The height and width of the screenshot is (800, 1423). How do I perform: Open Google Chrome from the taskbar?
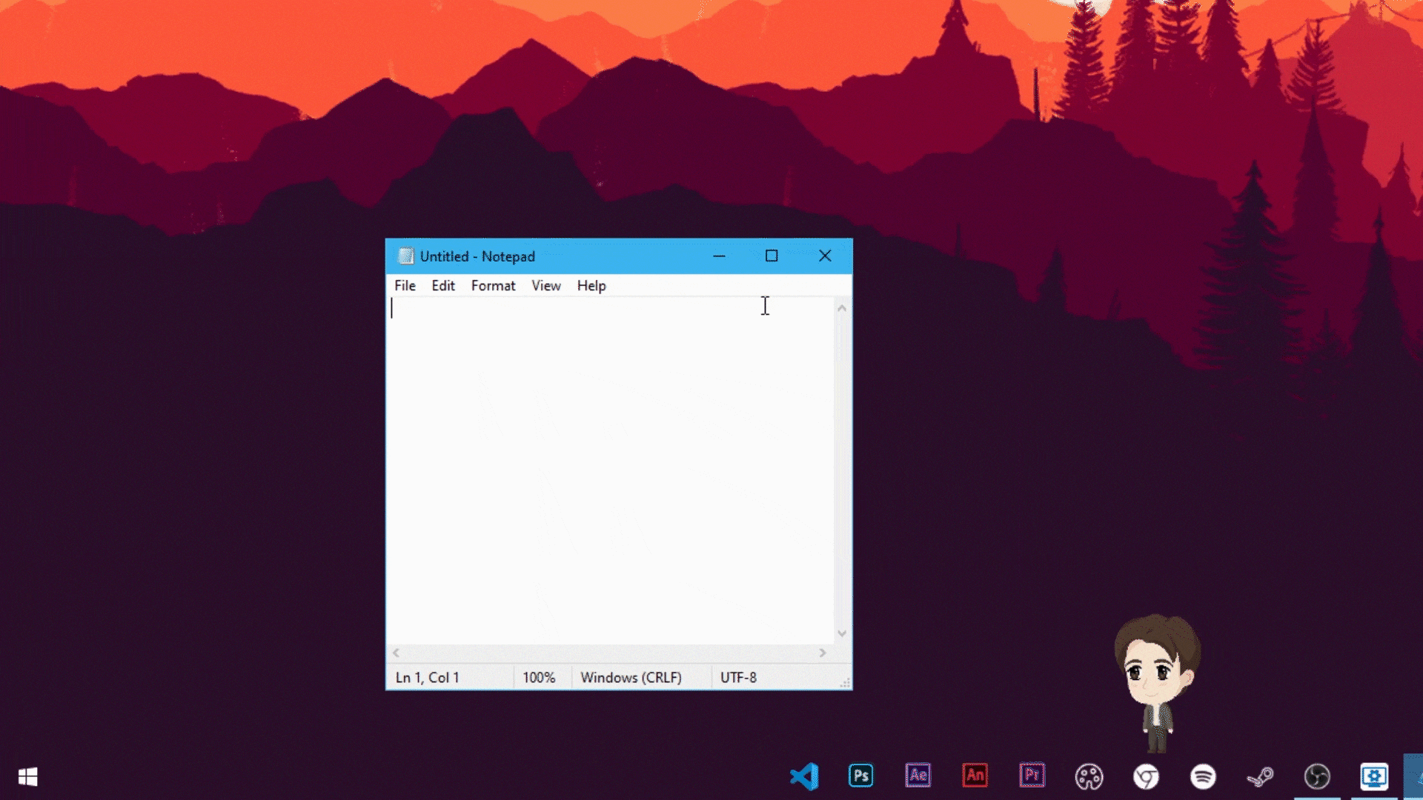[x=1146, y=776]
